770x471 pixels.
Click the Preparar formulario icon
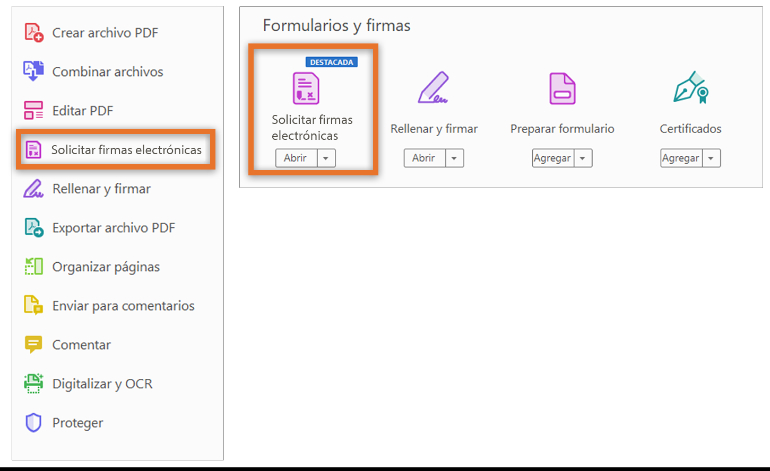562,88
